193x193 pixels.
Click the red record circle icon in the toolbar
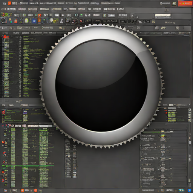(x=81, y=21)
